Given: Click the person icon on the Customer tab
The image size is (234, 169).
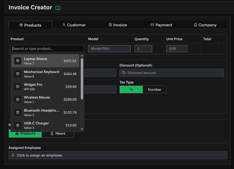Looking at the screenshot, I should click(64, 25).
